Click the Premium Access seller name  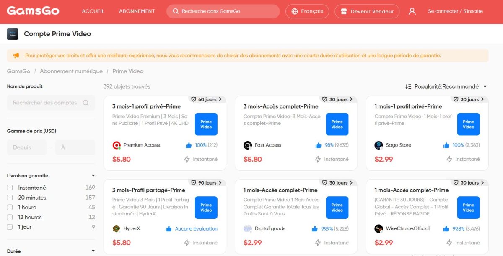(142, 145)
